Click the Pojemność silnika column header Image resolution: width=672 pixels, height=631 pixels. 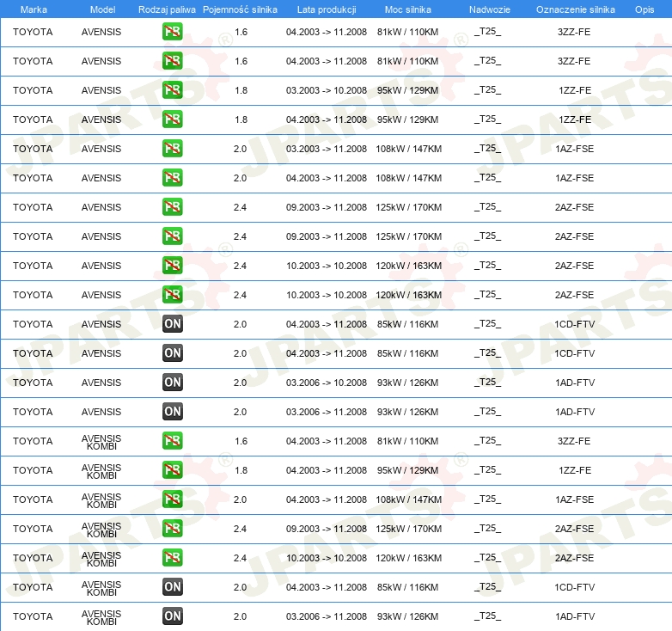(240, 9)
